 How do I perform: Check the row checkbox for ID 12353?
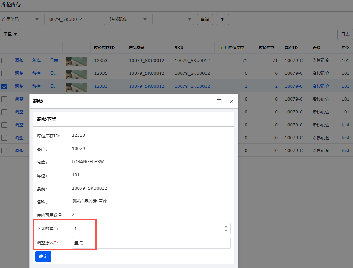pyautogui.click(x=5, y=61)
